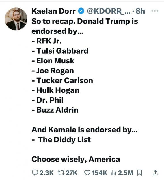Click the Kaelan Dorr display name
Screen dimensions: 164x180
click(53, 11)
